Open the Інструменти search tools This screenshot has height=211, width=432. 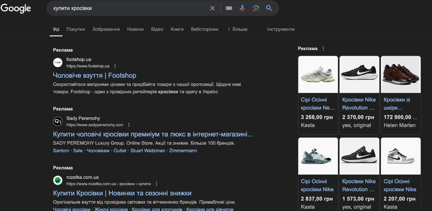(x=281, y=29)
